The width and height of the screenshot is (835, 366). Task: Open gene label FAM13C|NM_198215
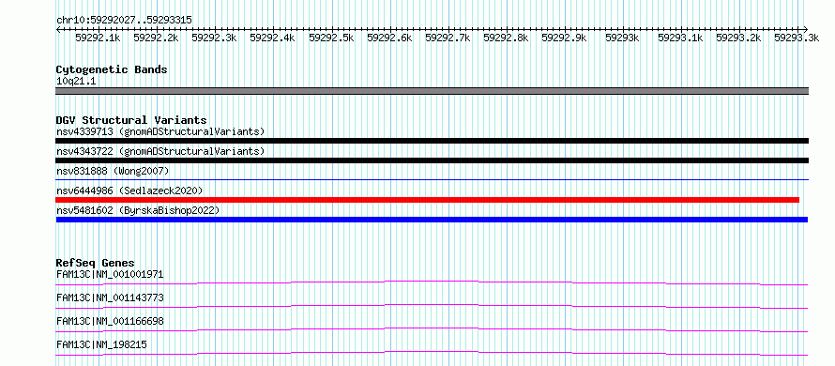[x=101, y=344]
